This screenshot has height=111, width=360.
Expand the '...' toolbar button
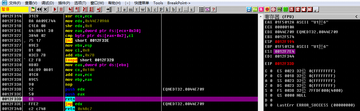click(185, 9)
